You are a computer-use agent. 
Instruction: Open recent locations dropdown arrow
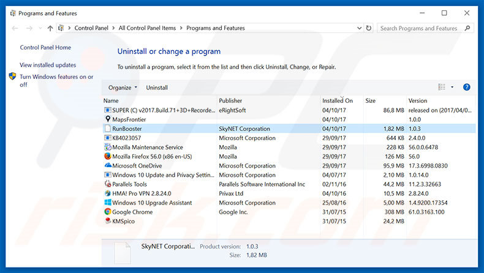40,28
